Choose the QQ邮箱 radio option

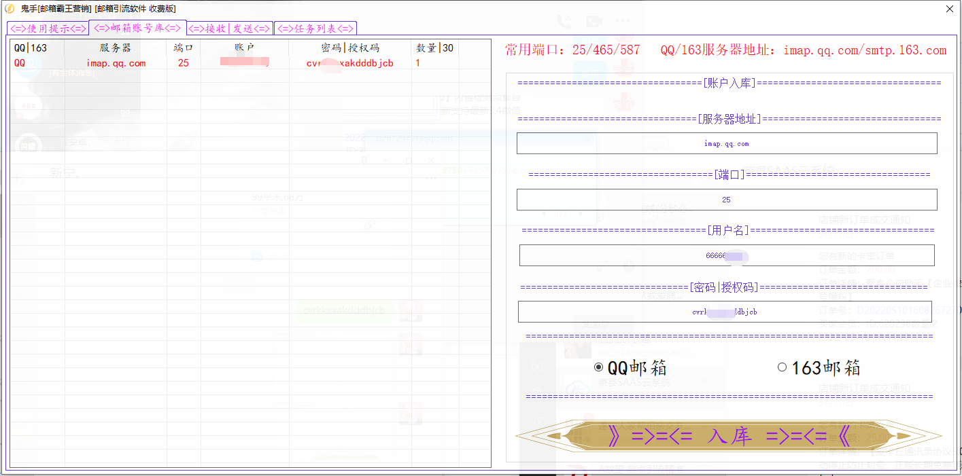[x=630, y=368]
